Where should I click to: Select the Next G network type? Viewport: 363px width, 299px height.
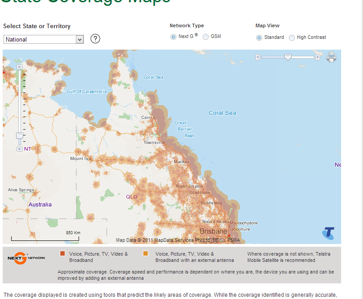tap(173, 37)
